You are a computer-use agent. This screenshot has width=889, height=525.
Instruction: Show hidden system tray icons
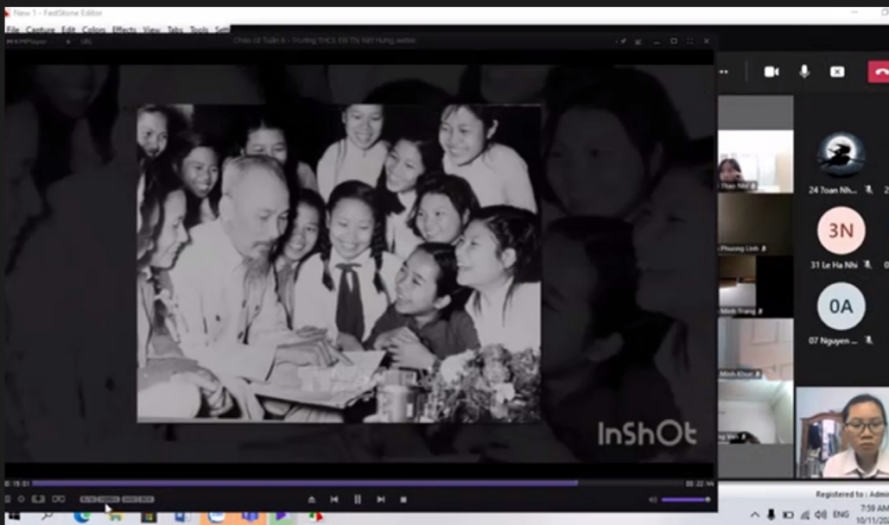pos(755,516)
